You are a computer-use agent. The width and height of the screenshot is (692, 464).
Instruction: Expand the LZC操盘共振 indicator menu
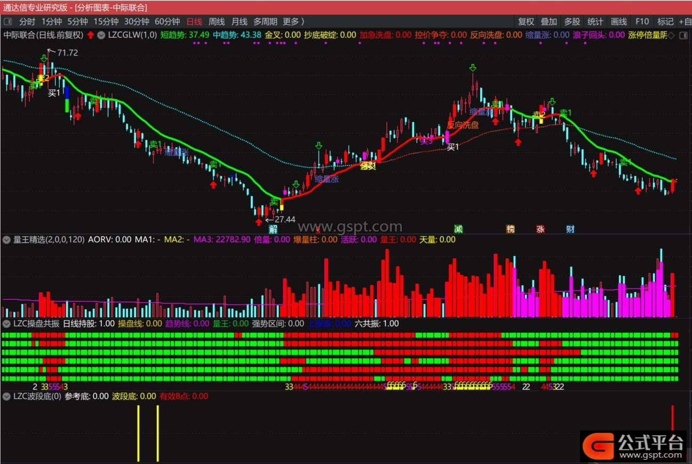click(x=7, y=323)
